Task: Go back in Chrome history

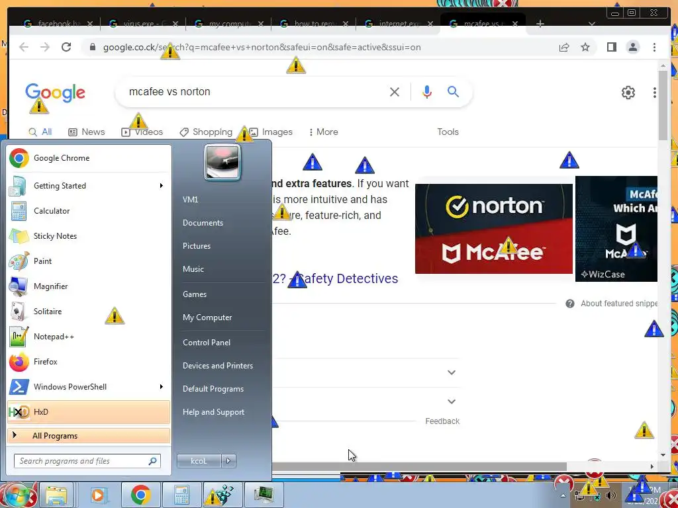Action: pyautogui.click(x=24, y=47)
